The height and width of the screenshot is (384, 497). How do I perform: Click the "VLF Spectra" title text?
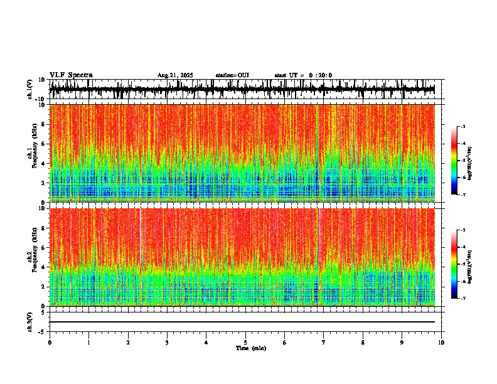click(71, 75)
